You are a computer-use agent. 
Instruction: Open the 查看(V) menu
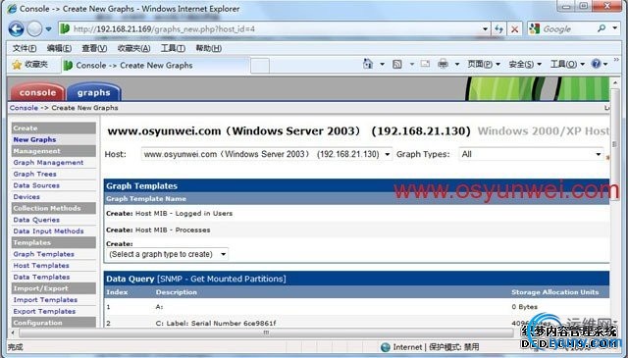pyautogui.click(x=94, y=48)
